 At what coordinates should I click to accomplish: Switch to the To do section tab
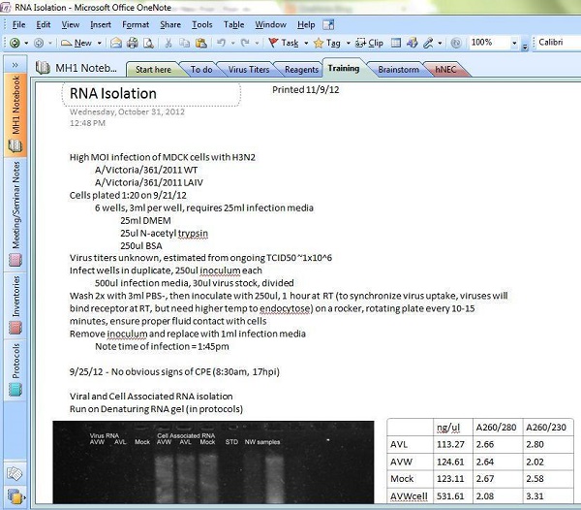pyautogui.click(x=201, y=70)
